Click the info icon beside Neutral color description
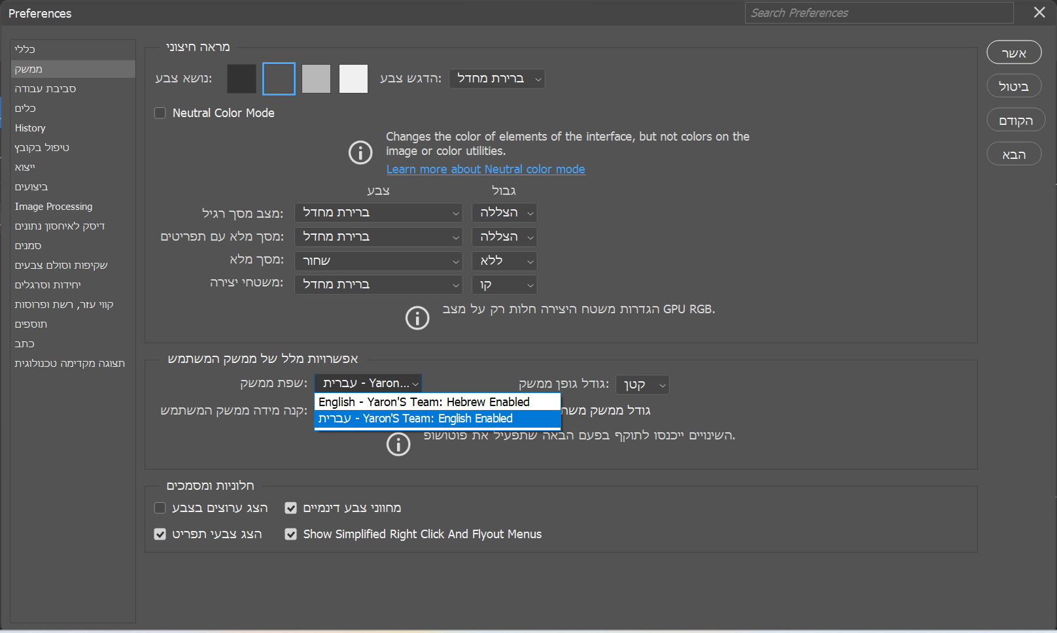The width and height of the screenshot is (1057, 633). point(360,152)
